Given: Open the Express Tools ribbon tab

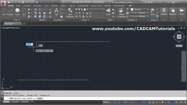Looking at the screenshot, I should coord(96,6).
